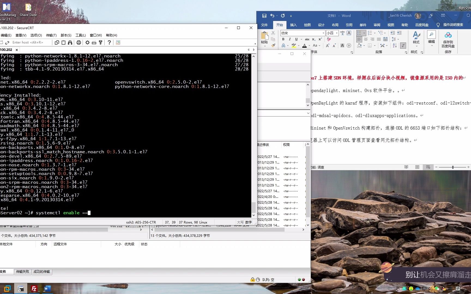This screenshot has height=294, width=471.
Task: Click the Find/Editing magnifier icon in Word
Action: 431,35
